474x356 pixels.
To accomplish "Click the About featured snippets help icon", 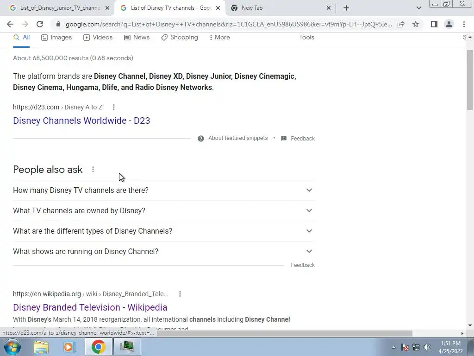I will pos(201,139).
